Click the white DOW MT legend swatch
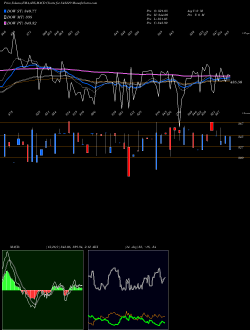The height and width of the screenshot is (330, 250). click(5, 17)
